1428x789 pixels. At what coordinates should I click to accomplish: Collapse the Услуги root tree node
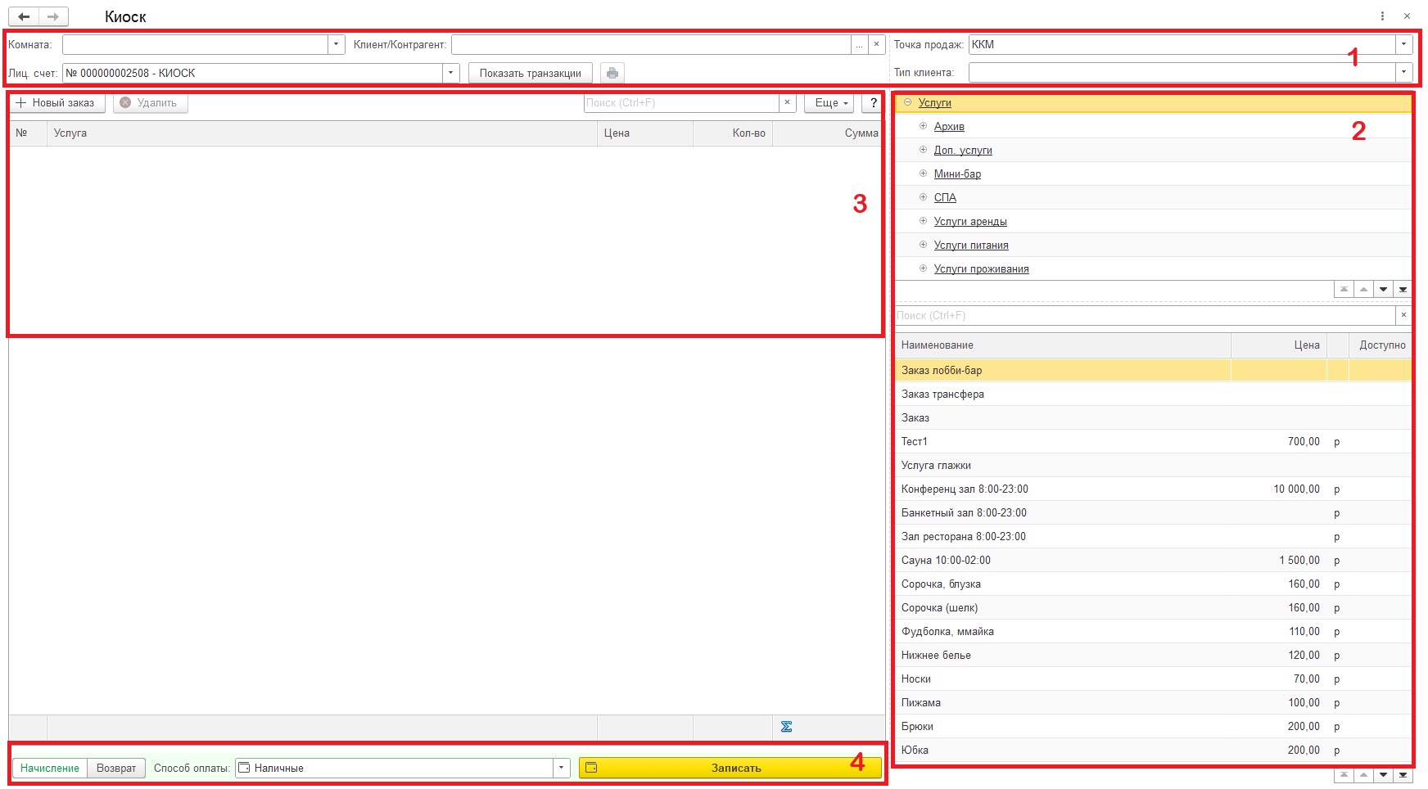pyautogui.click(x=907, y=102)
